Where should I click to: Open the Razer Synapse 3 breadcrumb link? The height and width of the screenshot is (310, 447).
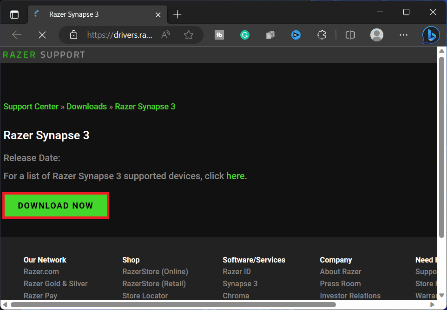pyautogui.click(x=145, y=107)
